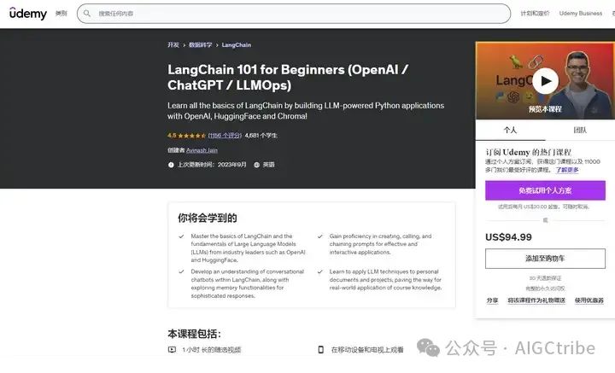Viewport: 615px width, 373px height.
Task: Click the 4,681 个学生 student count
Action: coord(261,136)
